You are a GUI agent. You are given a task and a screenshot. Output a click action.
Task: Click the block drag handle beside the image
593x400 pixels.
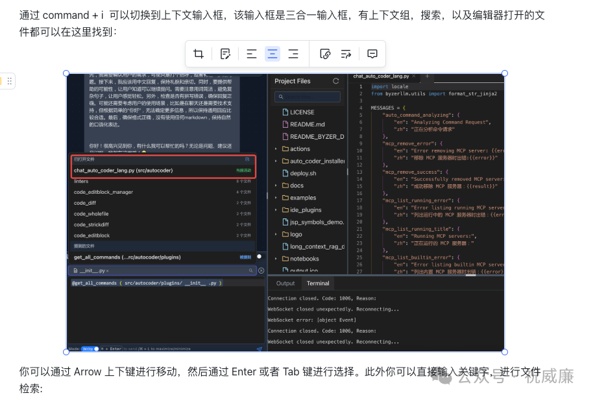[x=10, y=81]
